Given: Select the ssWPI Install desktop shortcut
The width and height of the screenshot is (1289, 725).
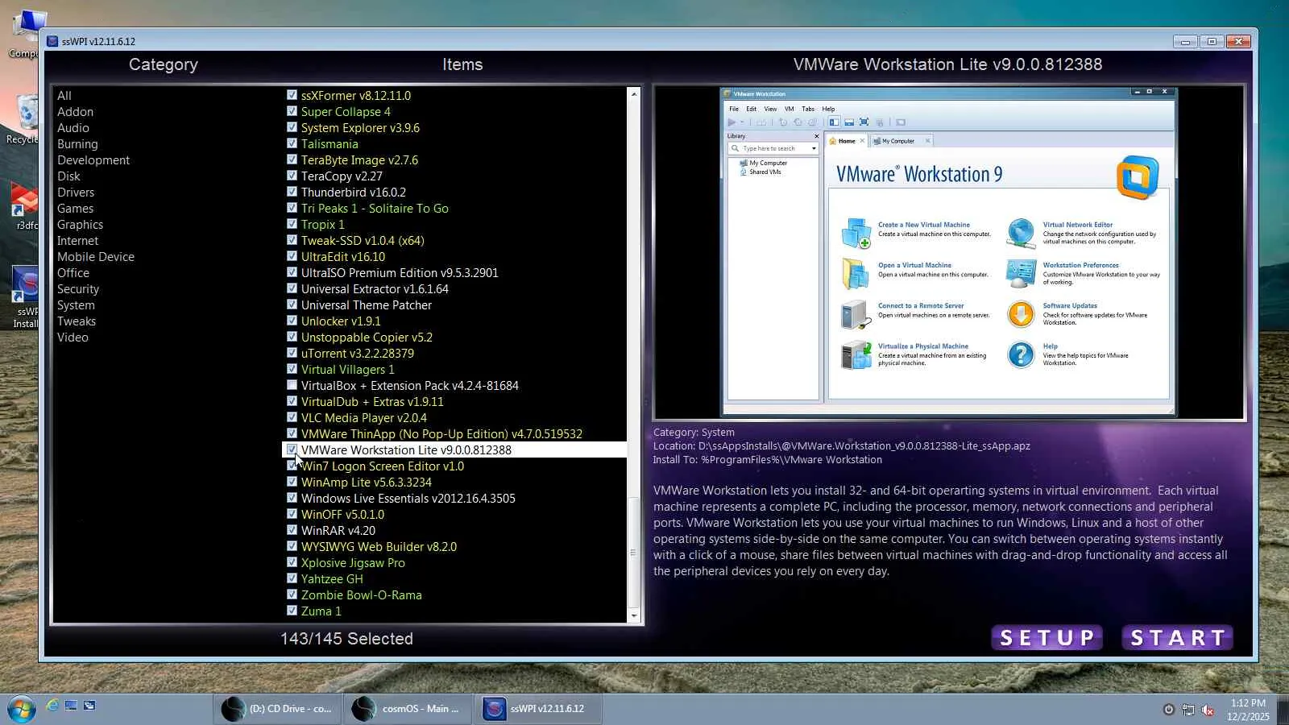Looking at the screenshot, I should pyautogui.click(x=24, y=298).
